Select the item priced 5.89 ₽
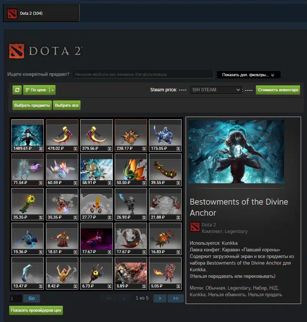 click(x=131, y=273)
